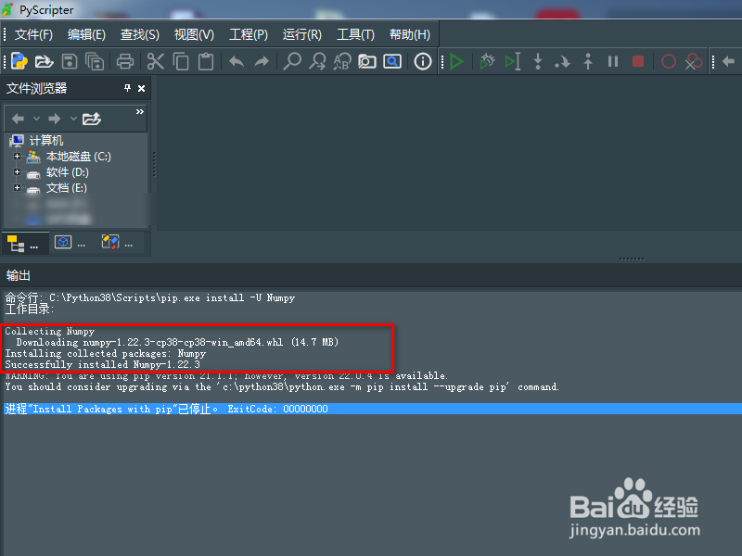Open the 查找(S) menu
Viewport: 742px width, 556px height.
140,34
